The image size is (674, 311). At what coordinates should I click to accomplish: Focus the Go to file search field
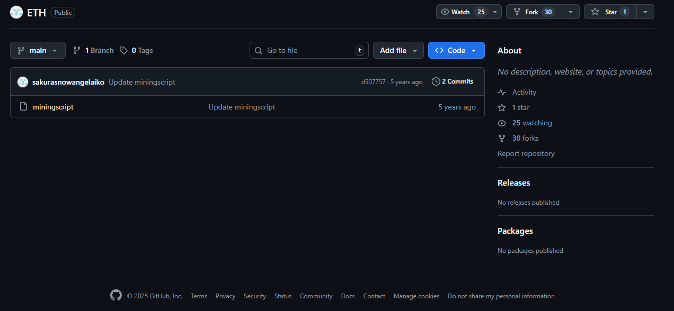[x=309, y=50]
